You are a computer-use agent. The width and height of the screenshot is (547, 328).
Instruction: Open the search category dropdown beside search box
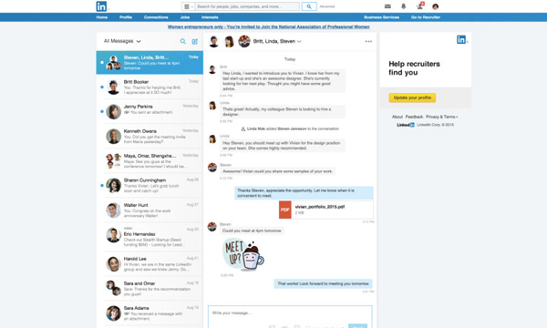tap(188, 6)
